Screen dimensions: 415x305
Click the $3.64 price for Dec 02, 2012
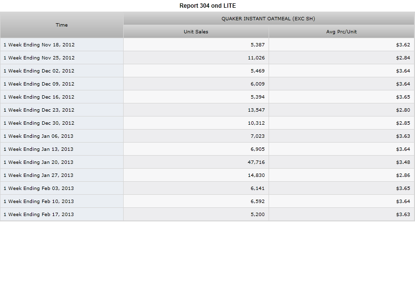[403, 71]
